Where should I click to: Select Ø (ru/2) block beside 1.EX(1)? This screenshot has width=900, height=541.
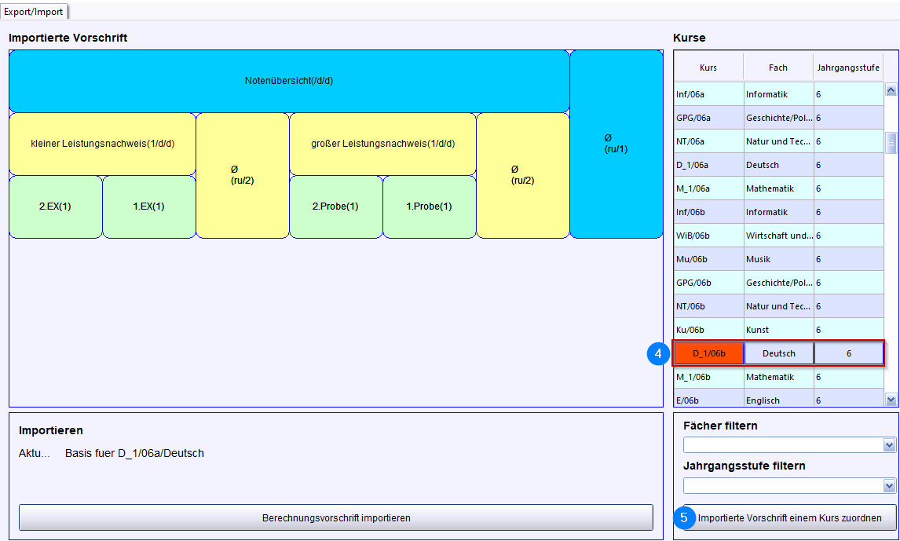click(242, 175)
